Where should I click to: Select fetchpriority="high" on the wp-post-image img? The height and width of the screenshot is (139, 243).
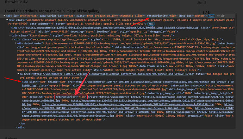pos(71,97)
